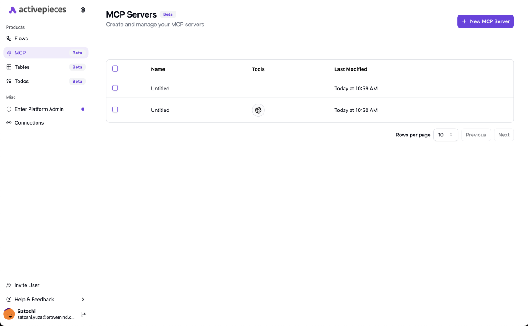Click the shield icon for Platform Admin
Viewport: 528px width, 326px height.
tap(9, 109)
